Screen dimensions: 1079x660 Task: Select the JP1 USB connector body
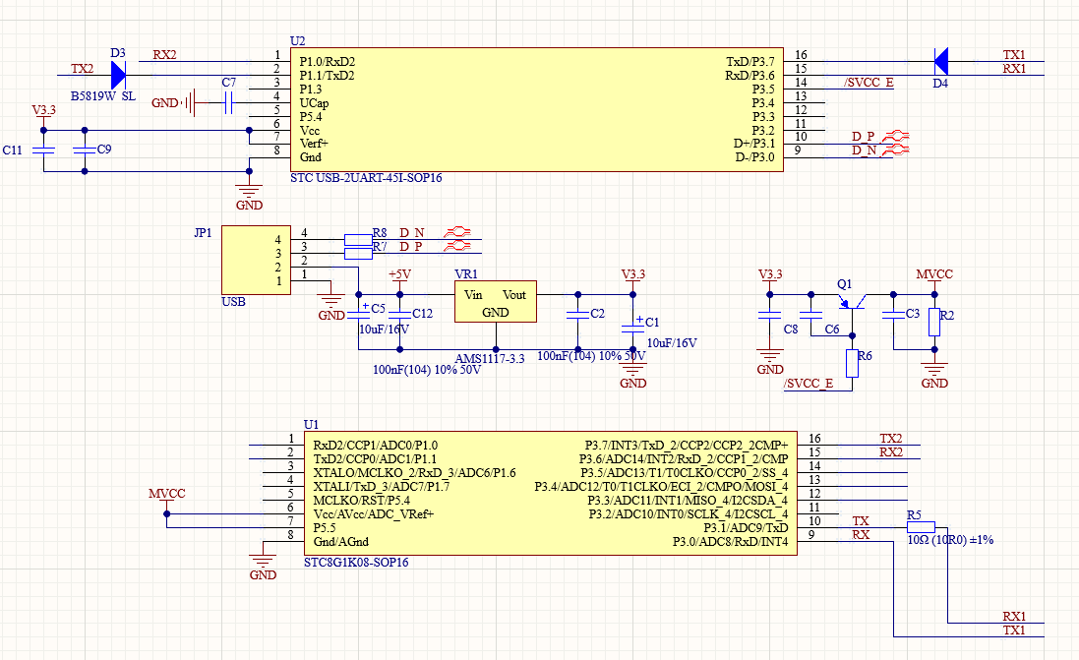(x=256, y=260)
